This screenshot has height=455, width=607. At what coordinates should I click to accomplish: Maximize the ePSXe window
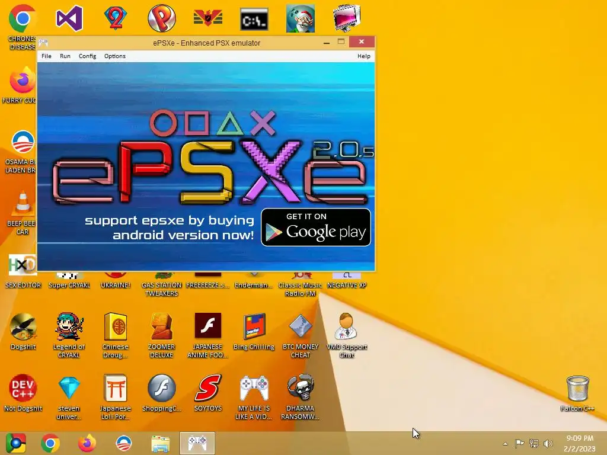[341, 42]
